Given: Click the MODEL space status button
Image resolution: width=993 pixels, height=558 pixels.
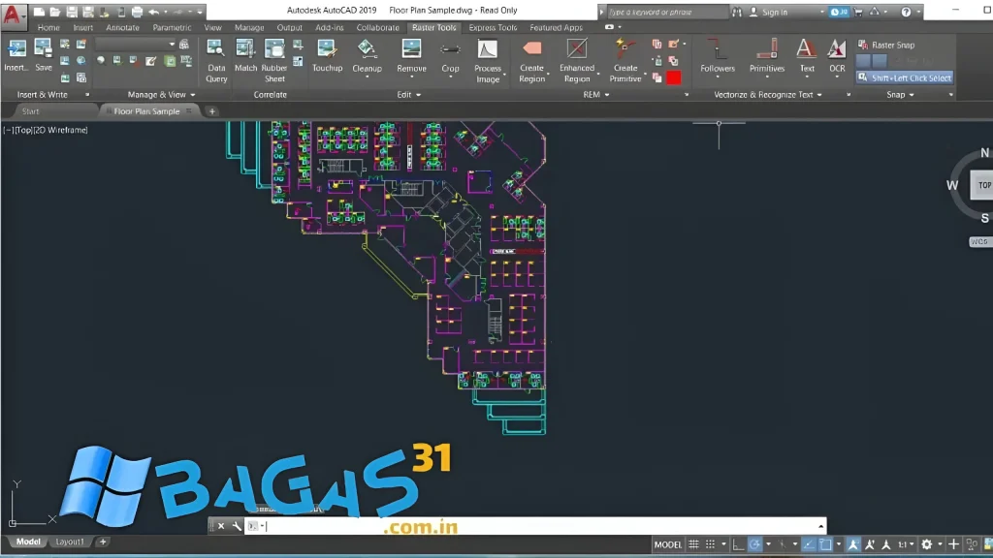Looking at the screenshot, I should (667, 544).
